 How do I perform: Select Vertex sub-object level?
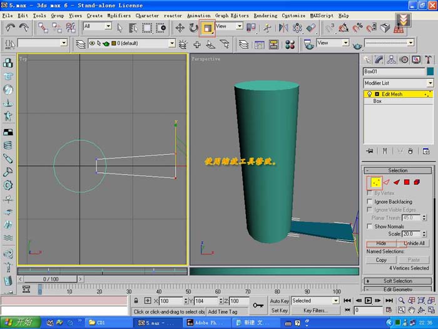[x=375, y=182]
